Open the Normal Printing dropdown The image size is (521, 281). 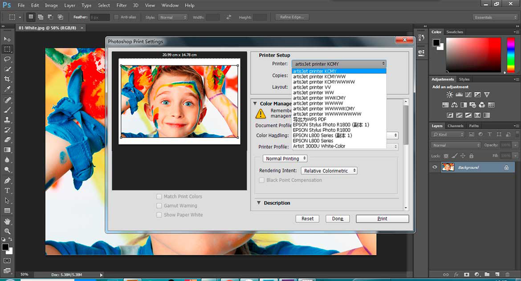pyautogui.click(x=285, y=158)
